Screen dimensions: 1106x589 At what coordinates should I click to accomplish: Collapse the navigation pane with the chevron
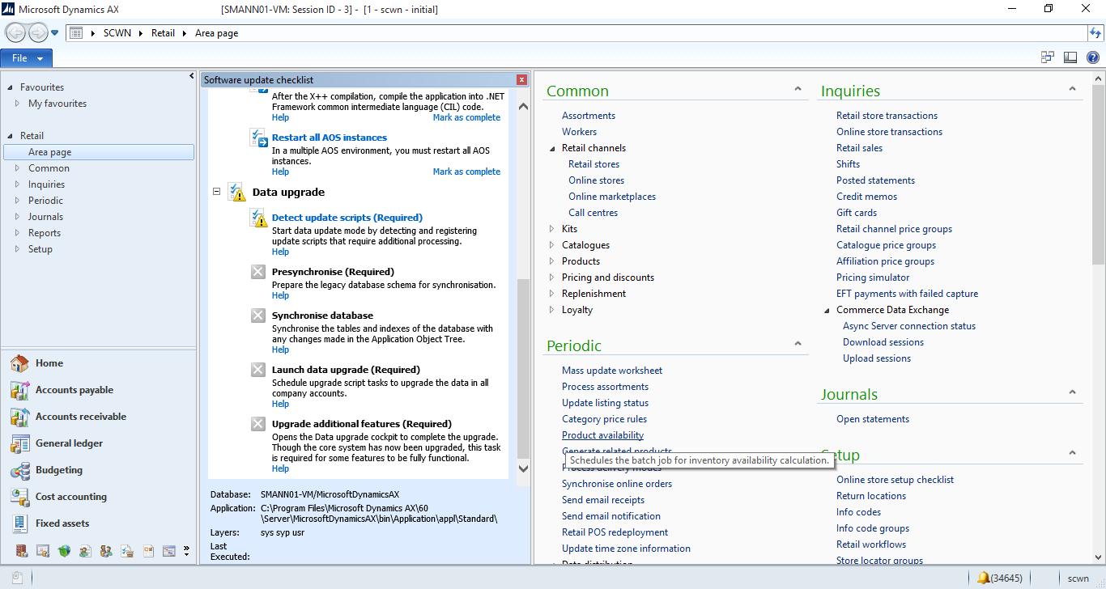coord(192,75)
